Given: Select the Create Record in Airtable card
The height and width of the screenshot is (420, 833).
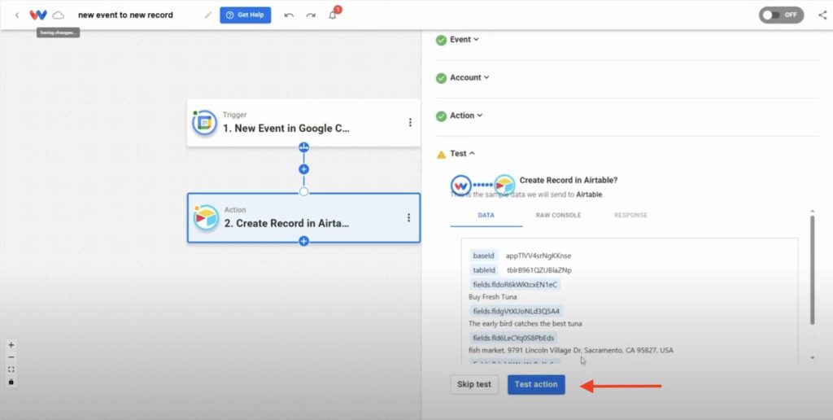Looking at the screenshot, I should 303,218.
